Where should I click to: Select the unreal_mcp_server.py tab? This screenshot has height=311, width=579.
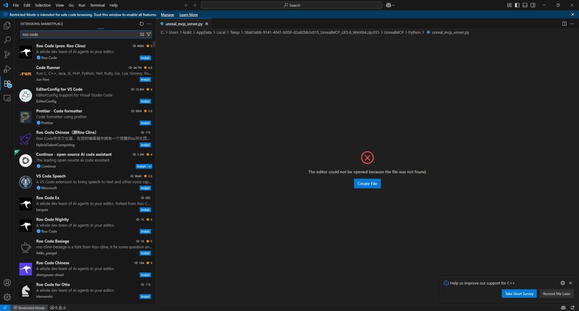[184, 24]
